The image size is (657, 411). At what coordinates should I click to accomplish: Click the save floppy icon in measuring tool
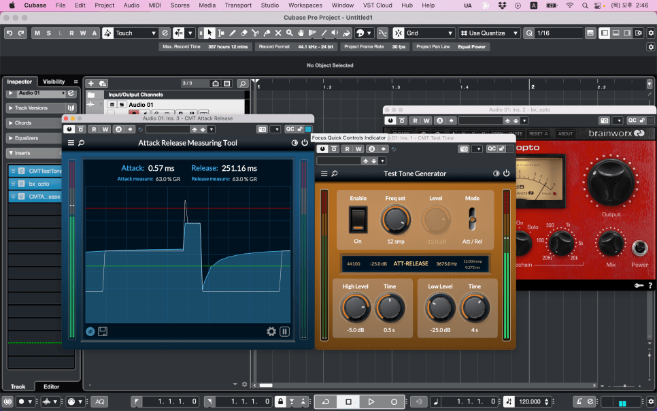pyautogui.click(x=103, y=332)
